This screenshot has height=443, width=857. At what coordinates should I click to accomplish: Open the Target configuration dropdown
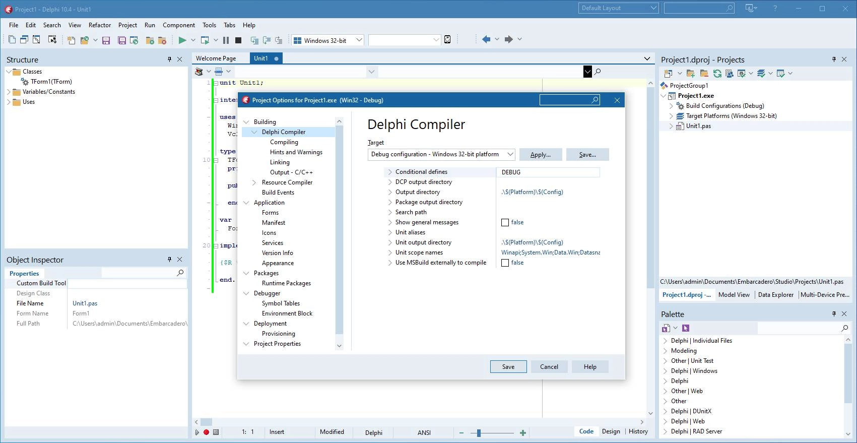510,154
